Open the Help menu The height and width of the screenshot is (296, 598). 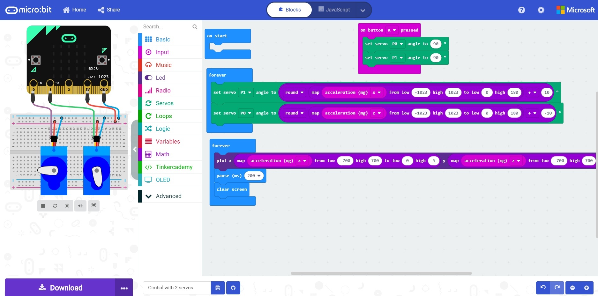click(521, 10)
